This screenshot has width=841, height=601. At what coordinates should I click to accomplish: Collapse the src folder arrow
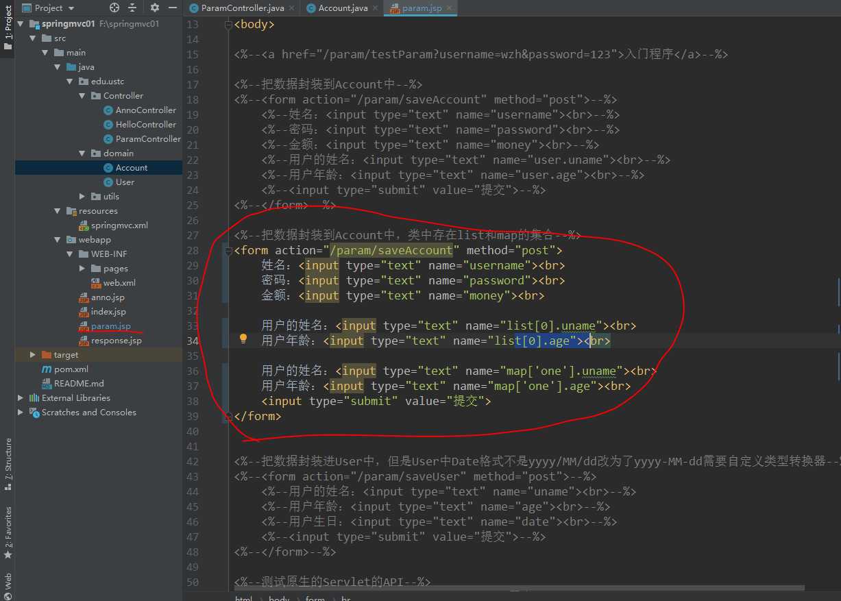pos(32,38)
